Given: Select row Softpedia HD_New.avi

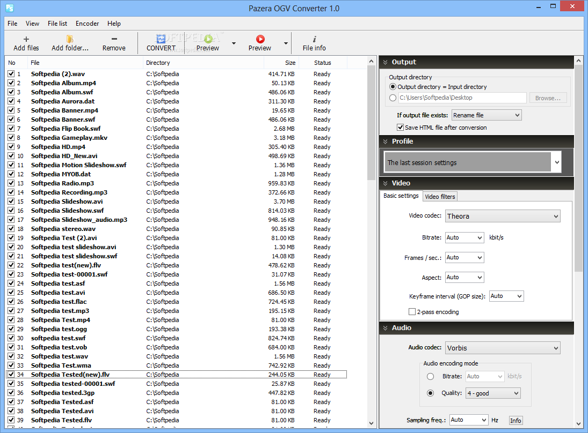Looking at the screenshot, I should [176, 156].
